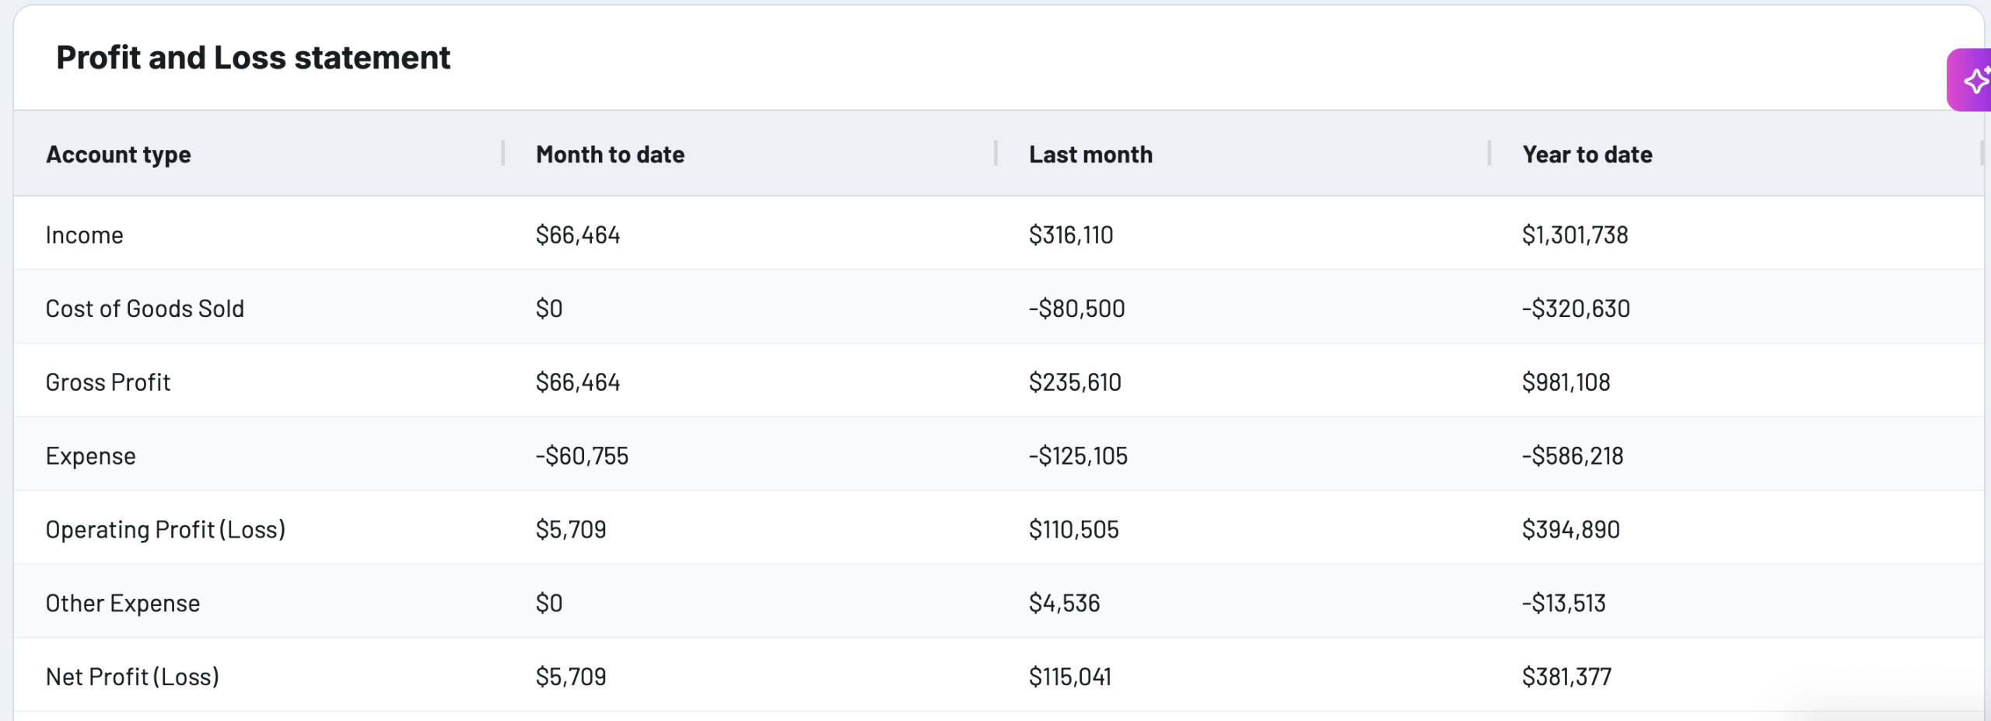Click column divider before Year to date

tap(1489, 153)
